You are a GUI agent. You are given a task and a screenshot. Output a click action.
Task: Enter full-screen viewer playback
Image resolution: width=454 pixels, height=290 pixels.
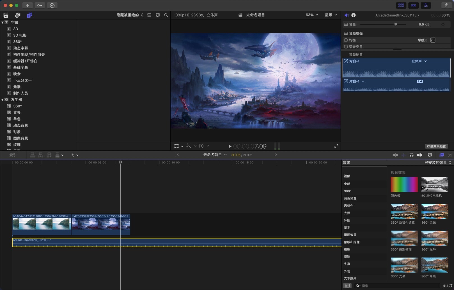tap(336, 146)
